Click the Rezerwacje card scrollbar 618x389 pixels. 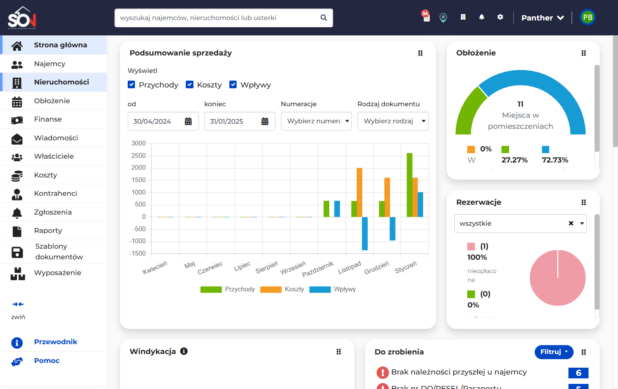point(597,262)
